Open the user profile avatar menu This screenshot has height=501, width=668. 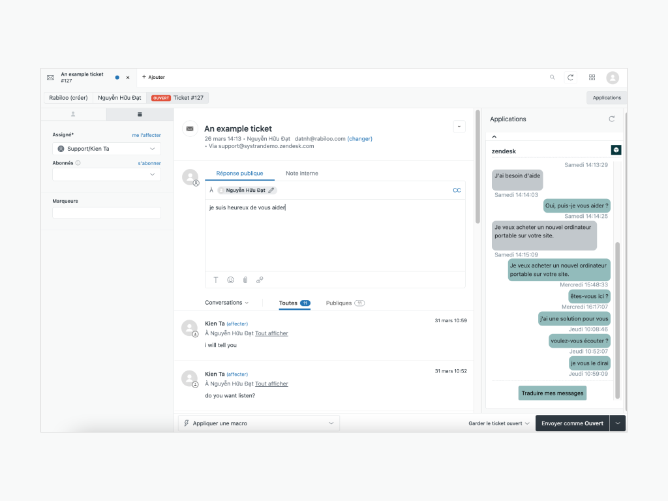(x=613, y=78)
